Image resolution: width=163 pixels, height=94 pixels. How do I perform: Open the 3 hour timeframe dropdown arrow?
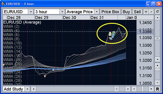point(62,12)
